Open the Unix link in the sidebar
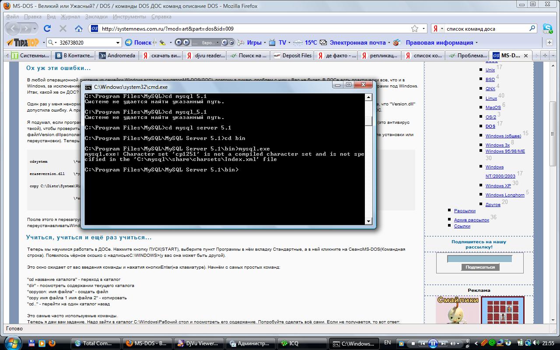 pos(490,70)
